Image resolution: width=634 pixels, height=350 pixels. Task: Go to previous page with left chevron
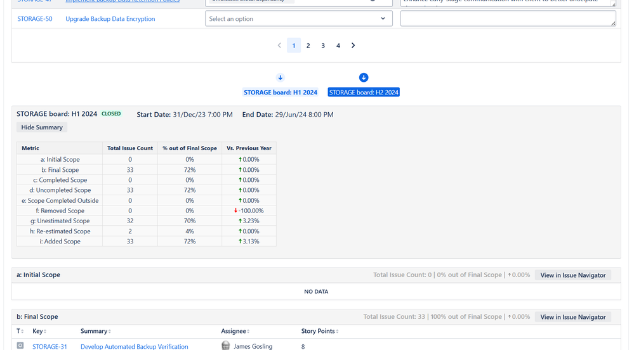[279, 46]
